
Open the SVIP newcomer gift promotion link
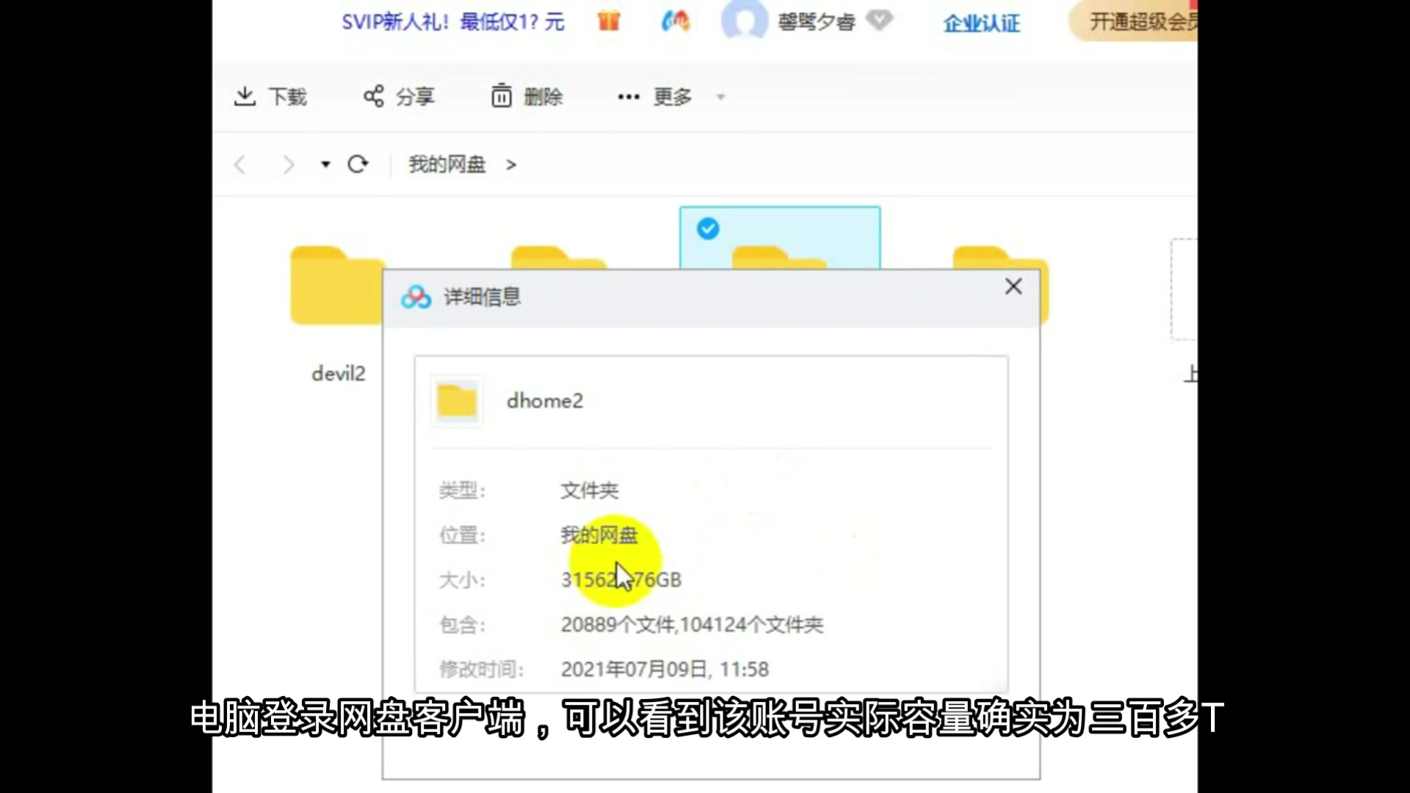[x=452, y=22]
